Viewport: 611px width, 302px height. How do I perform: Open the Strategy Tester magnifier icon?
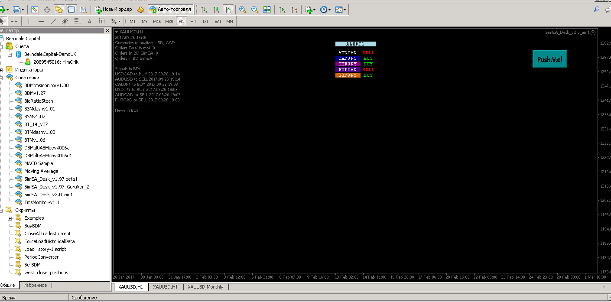[83, 9]
